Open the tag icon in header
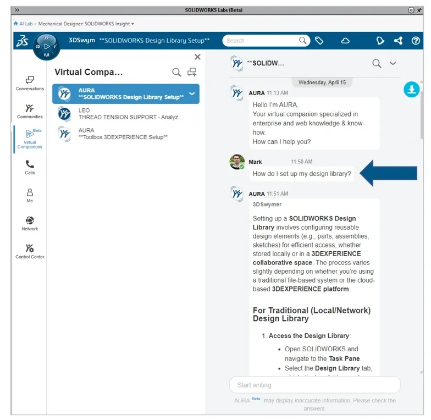The height and width of the screenshot is (420, 431). coord(319,41)
